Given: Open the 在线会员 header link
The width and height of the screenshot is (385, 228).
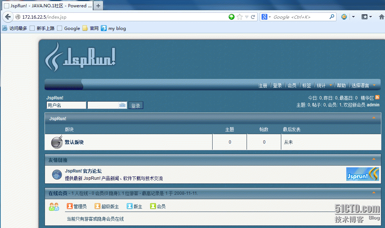Looking at the screenshot, I should [58, 193].
